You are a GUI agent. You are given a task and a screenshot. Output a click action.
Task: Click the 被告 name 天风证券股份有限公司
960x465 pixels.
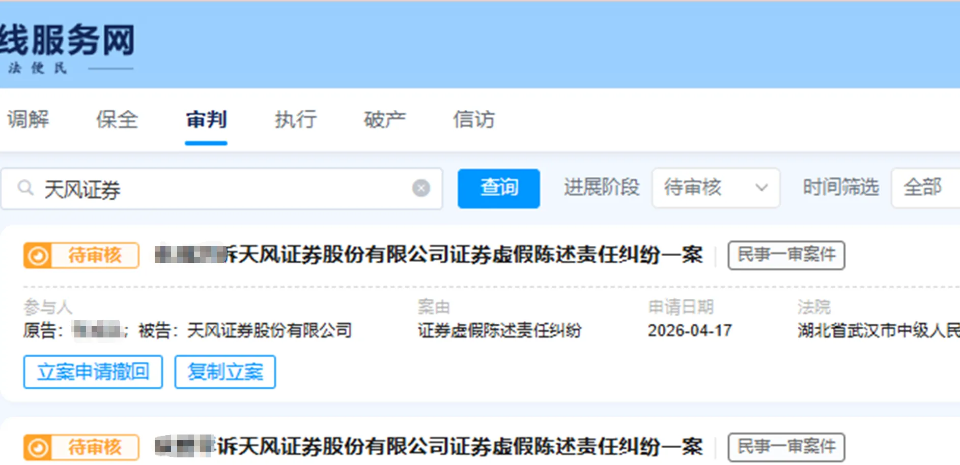tap(269, 331)
